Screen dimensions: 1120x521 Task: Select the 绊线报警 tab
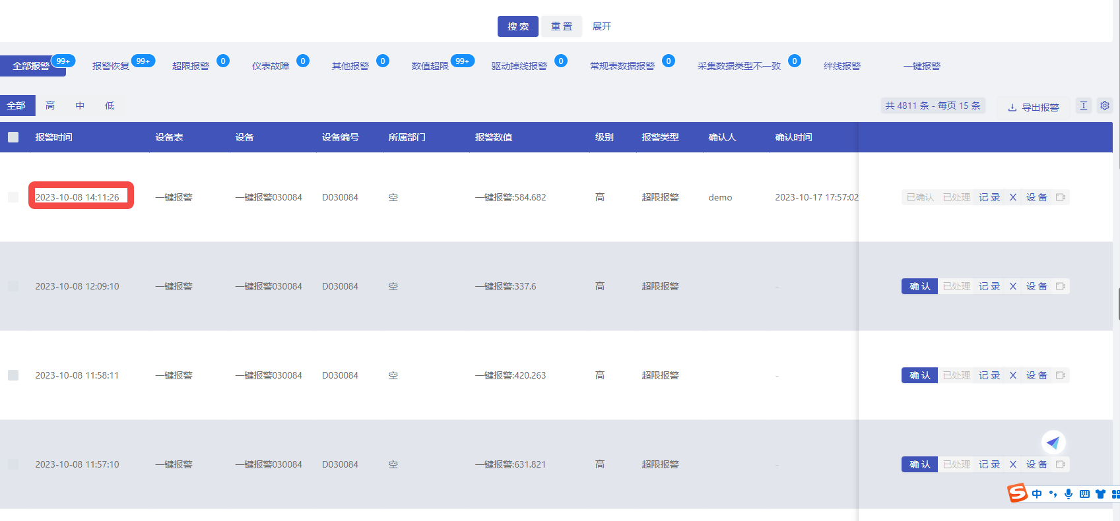point(842,66)
